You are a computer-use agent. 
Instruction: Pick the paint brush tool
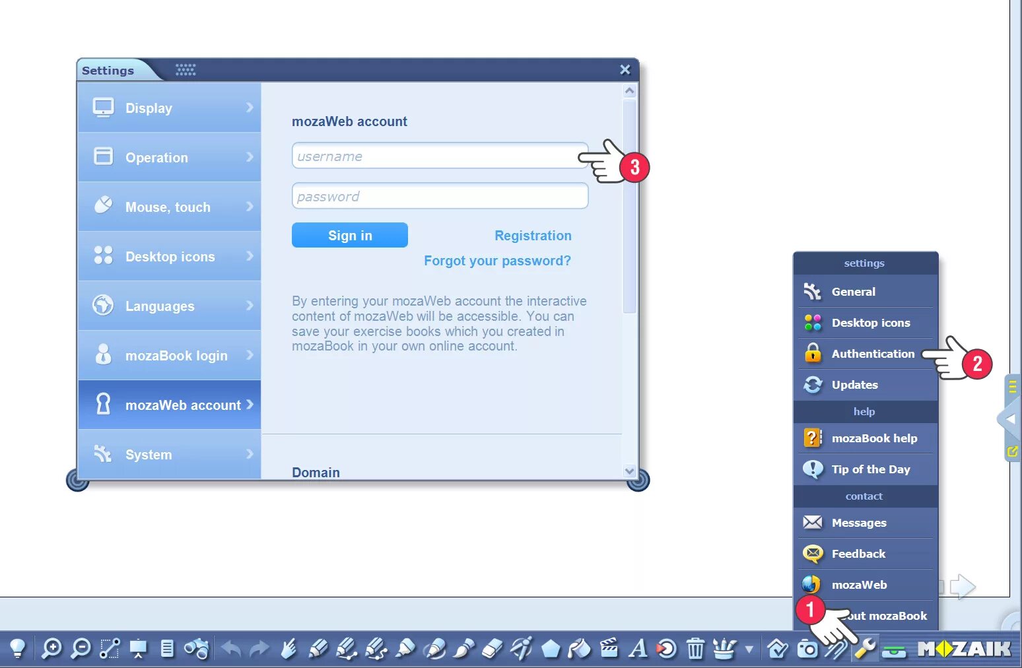tap(464, 649)
